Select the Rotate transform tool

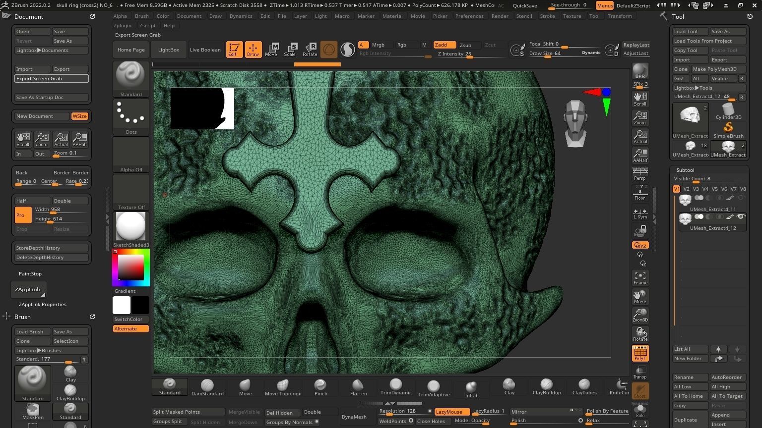[x=310, y=50]
